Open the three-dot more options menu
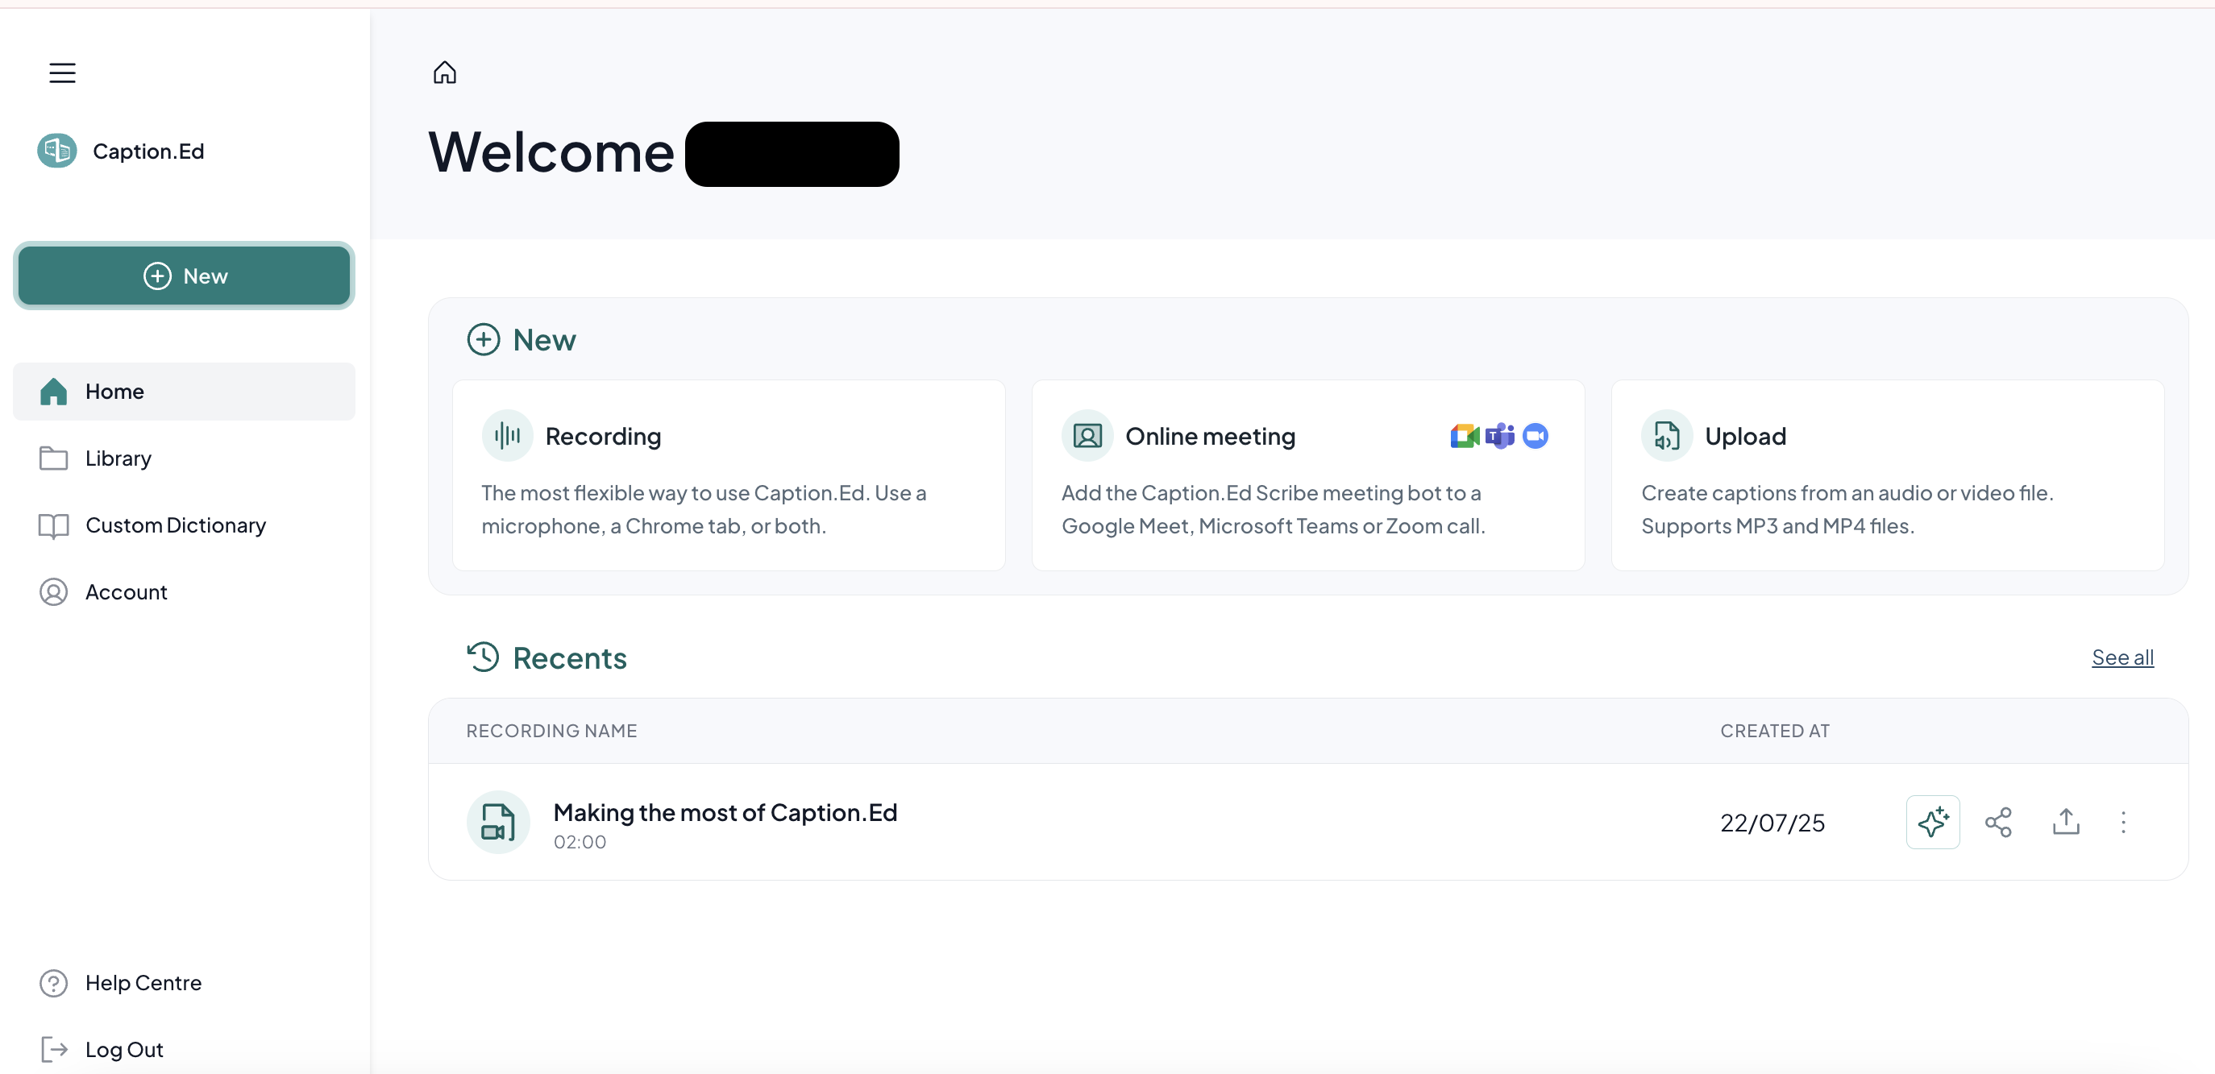2215x1074 pixels. (x=2123, y=823)
